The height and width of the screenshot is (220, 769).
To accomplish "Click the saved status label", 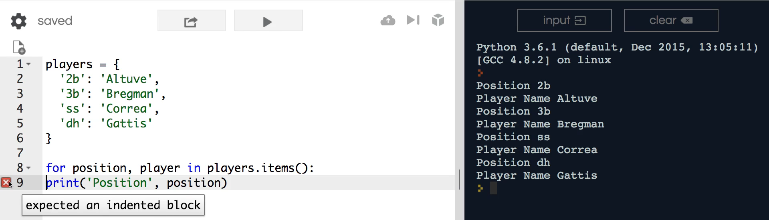I will point(55,21).
